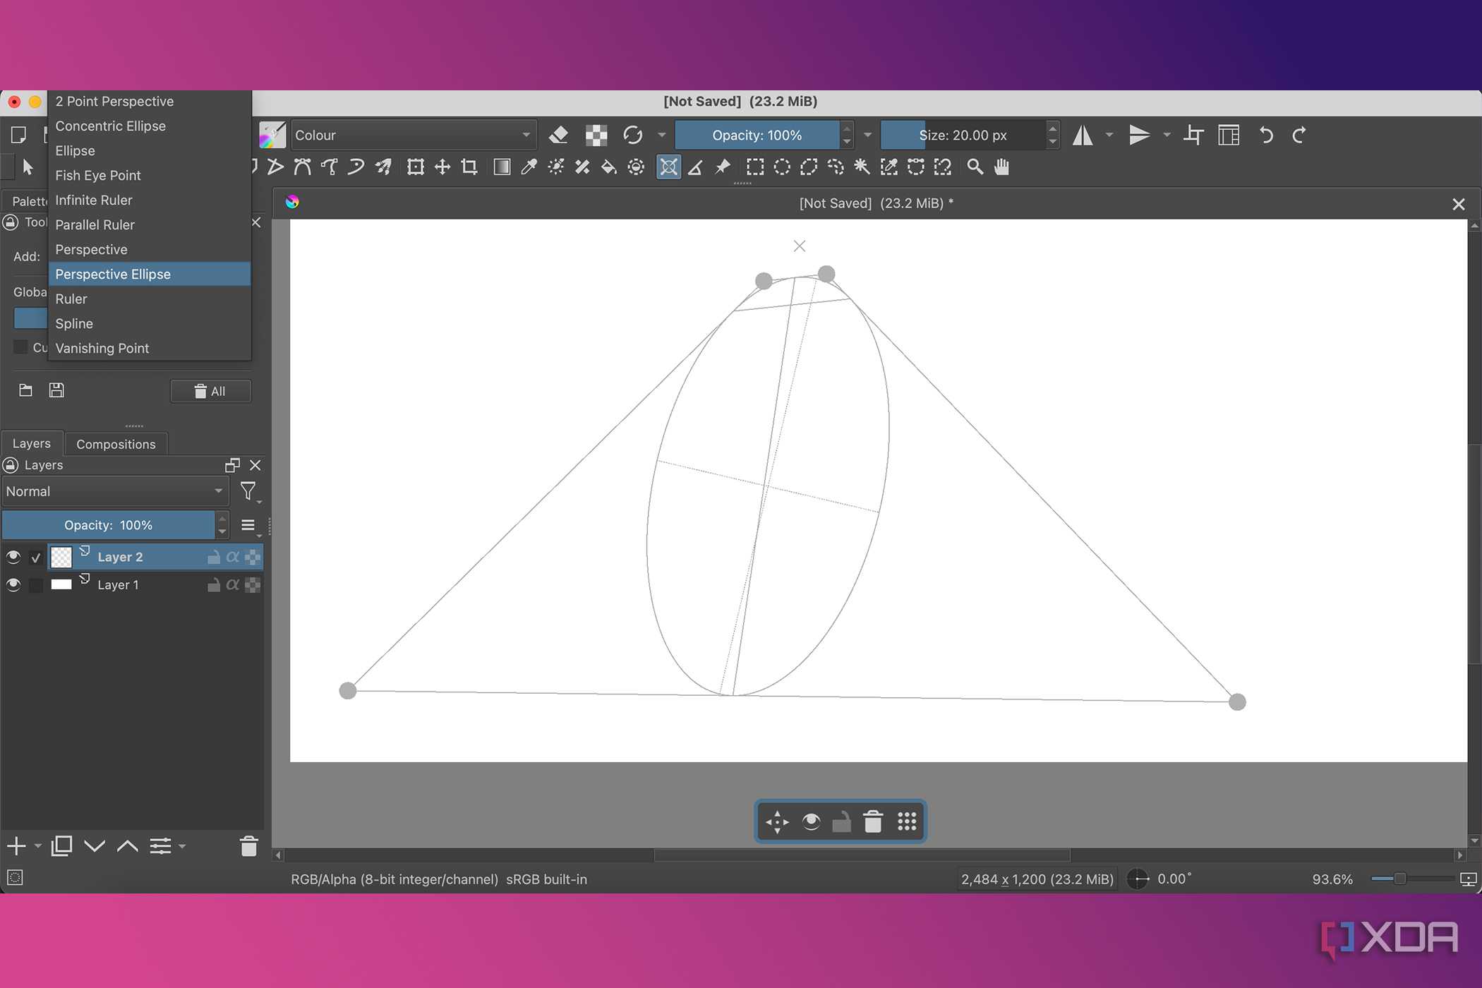Viewport: 1482px width, 988px height.
Task: Select the Freehand Path tool
Action: (x=330, y=167)
